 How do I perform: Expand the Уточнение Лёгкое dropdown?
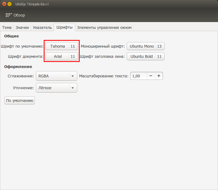[56, 88]
